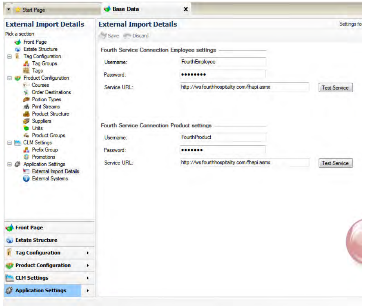This screenshot has width=366, height=308.
Task: Click the Prefix Group icon
Action: (x=26, y=150)
